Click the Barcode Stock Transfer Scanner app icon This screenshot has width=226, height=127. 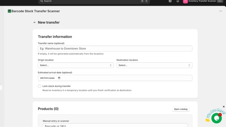pos(9,11)
